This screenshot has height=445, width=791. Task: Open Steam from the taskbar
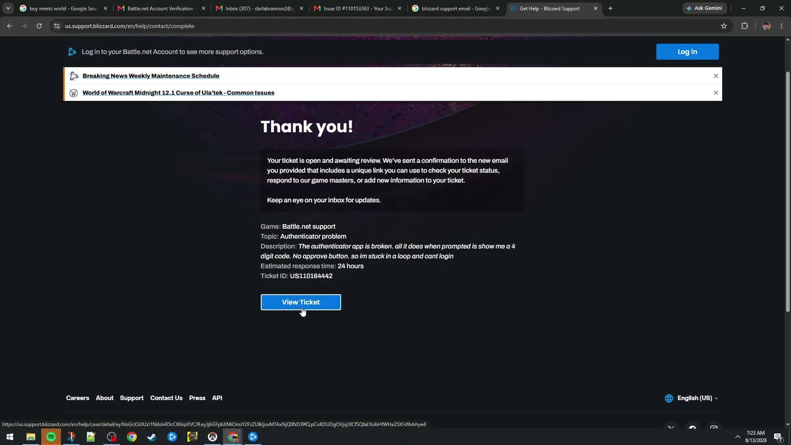pos(151,437)
